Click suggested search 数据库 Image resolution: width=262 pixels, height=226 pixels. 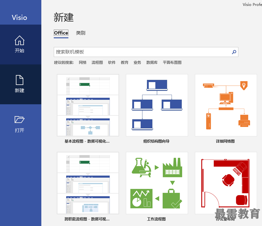(x=152, y=63)
